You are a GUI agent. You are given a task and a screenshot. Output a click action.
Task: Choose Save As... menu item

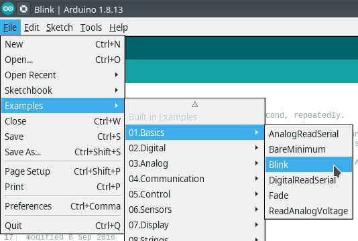(x=62, y=152)
